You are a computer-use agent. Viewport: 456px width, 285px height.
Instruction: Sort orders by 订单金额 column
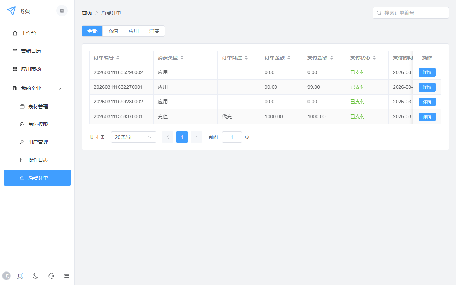[x=289, y=58]
